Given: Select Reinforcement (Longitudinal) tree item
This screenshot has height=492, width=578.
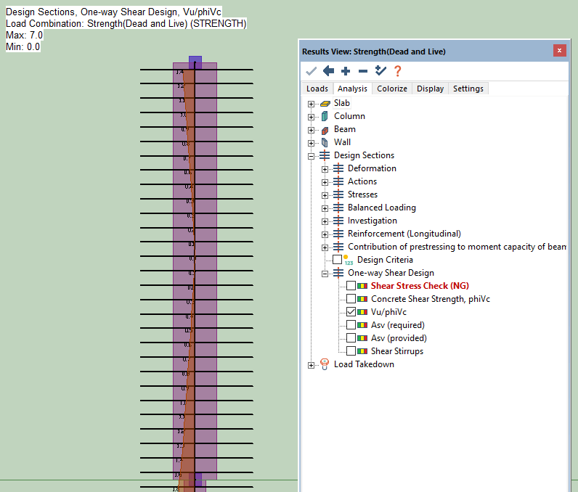Looking at the screenshot, I should pos(404,234).
